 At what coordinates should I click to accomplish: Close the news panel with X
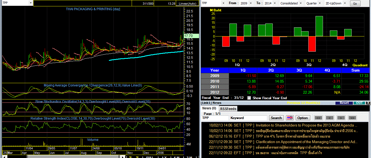coord(368,103)
